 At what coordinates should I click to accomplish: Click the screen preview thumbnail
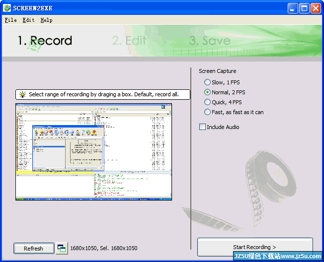point(93,152)
